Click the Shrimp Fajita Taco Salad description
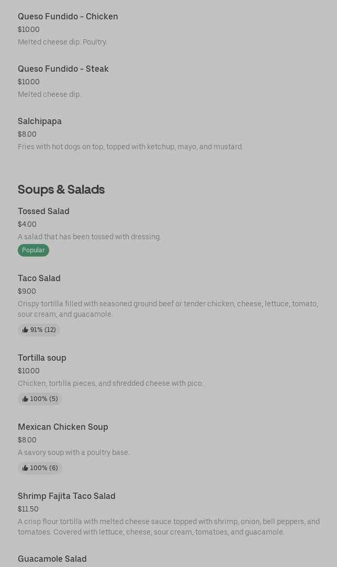This screenshot has height=567, width=337. tap(168, 527)
